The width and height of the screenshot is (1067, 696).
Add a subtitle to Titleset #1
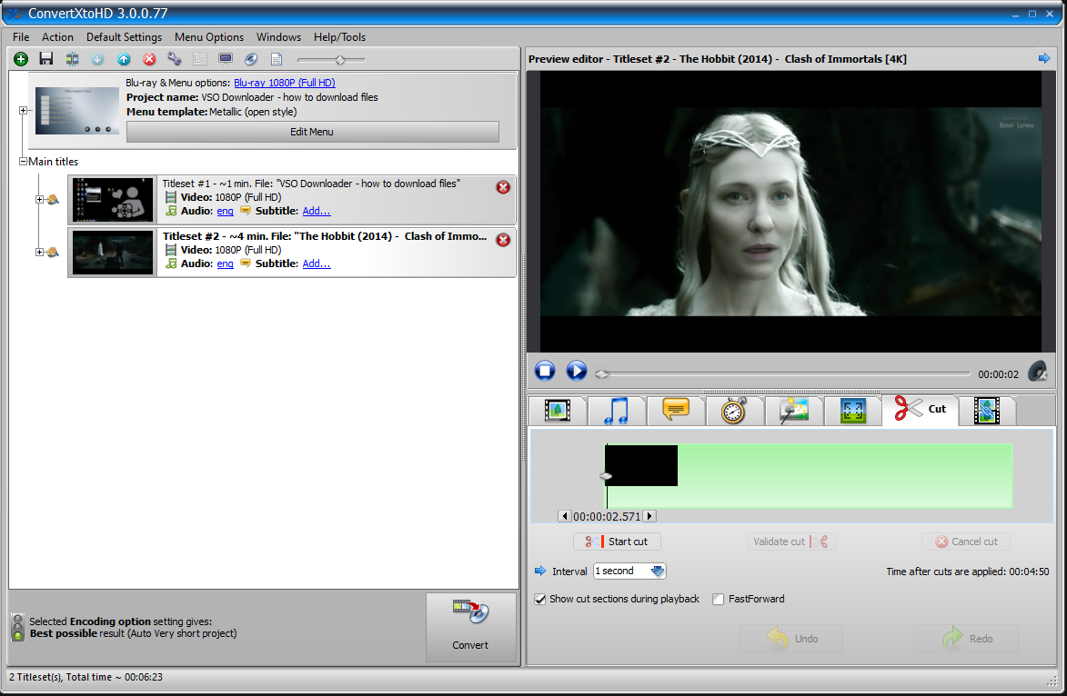tap(317, 212)
